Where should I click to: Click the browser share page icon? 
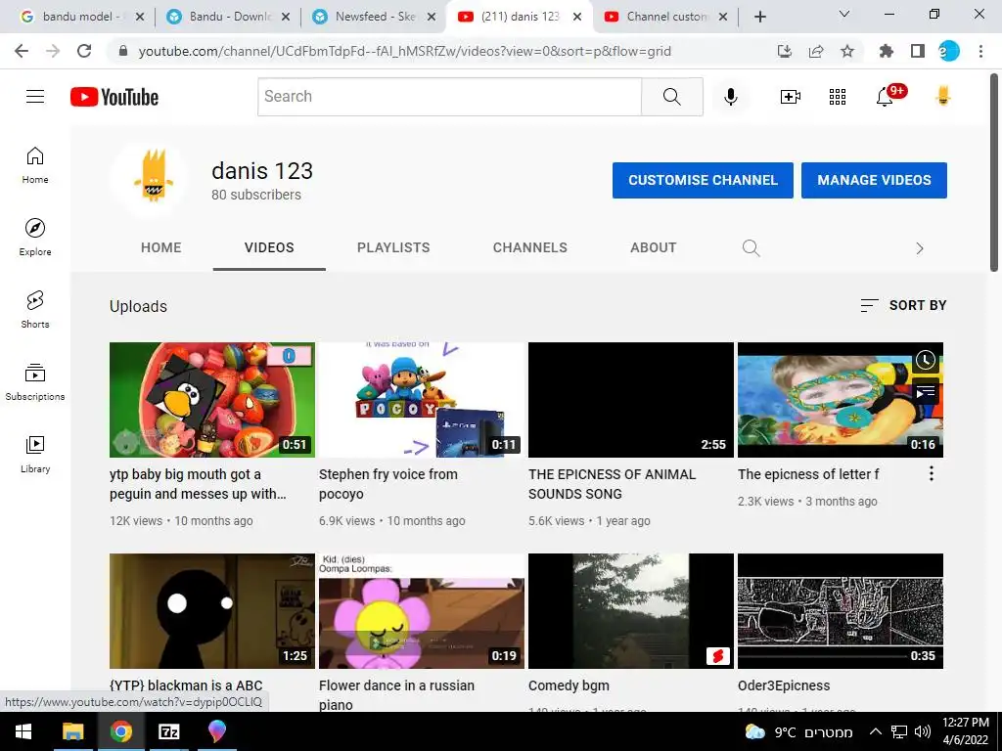[816, 51]
